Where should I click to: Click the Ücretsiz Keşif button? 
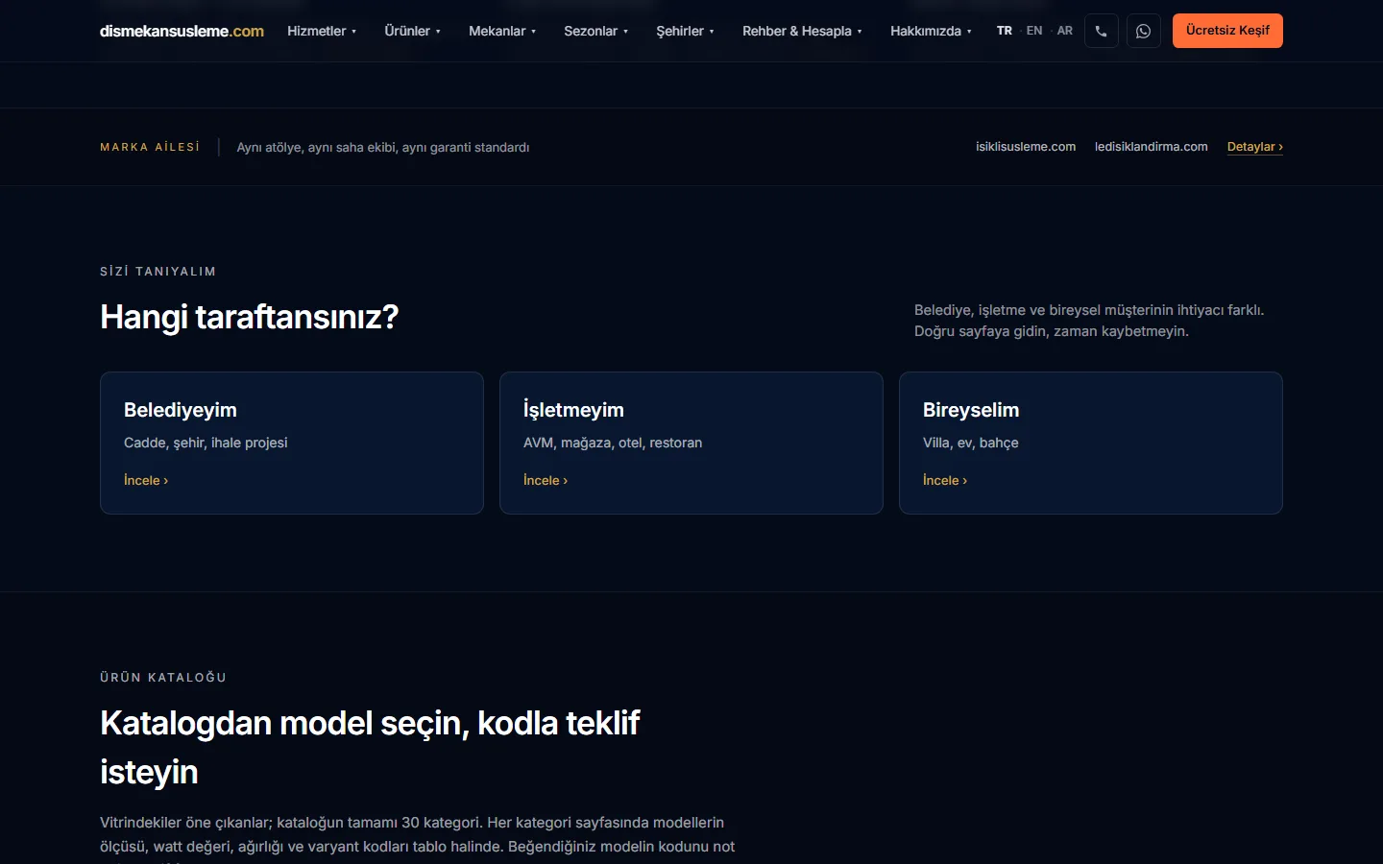1227,31
